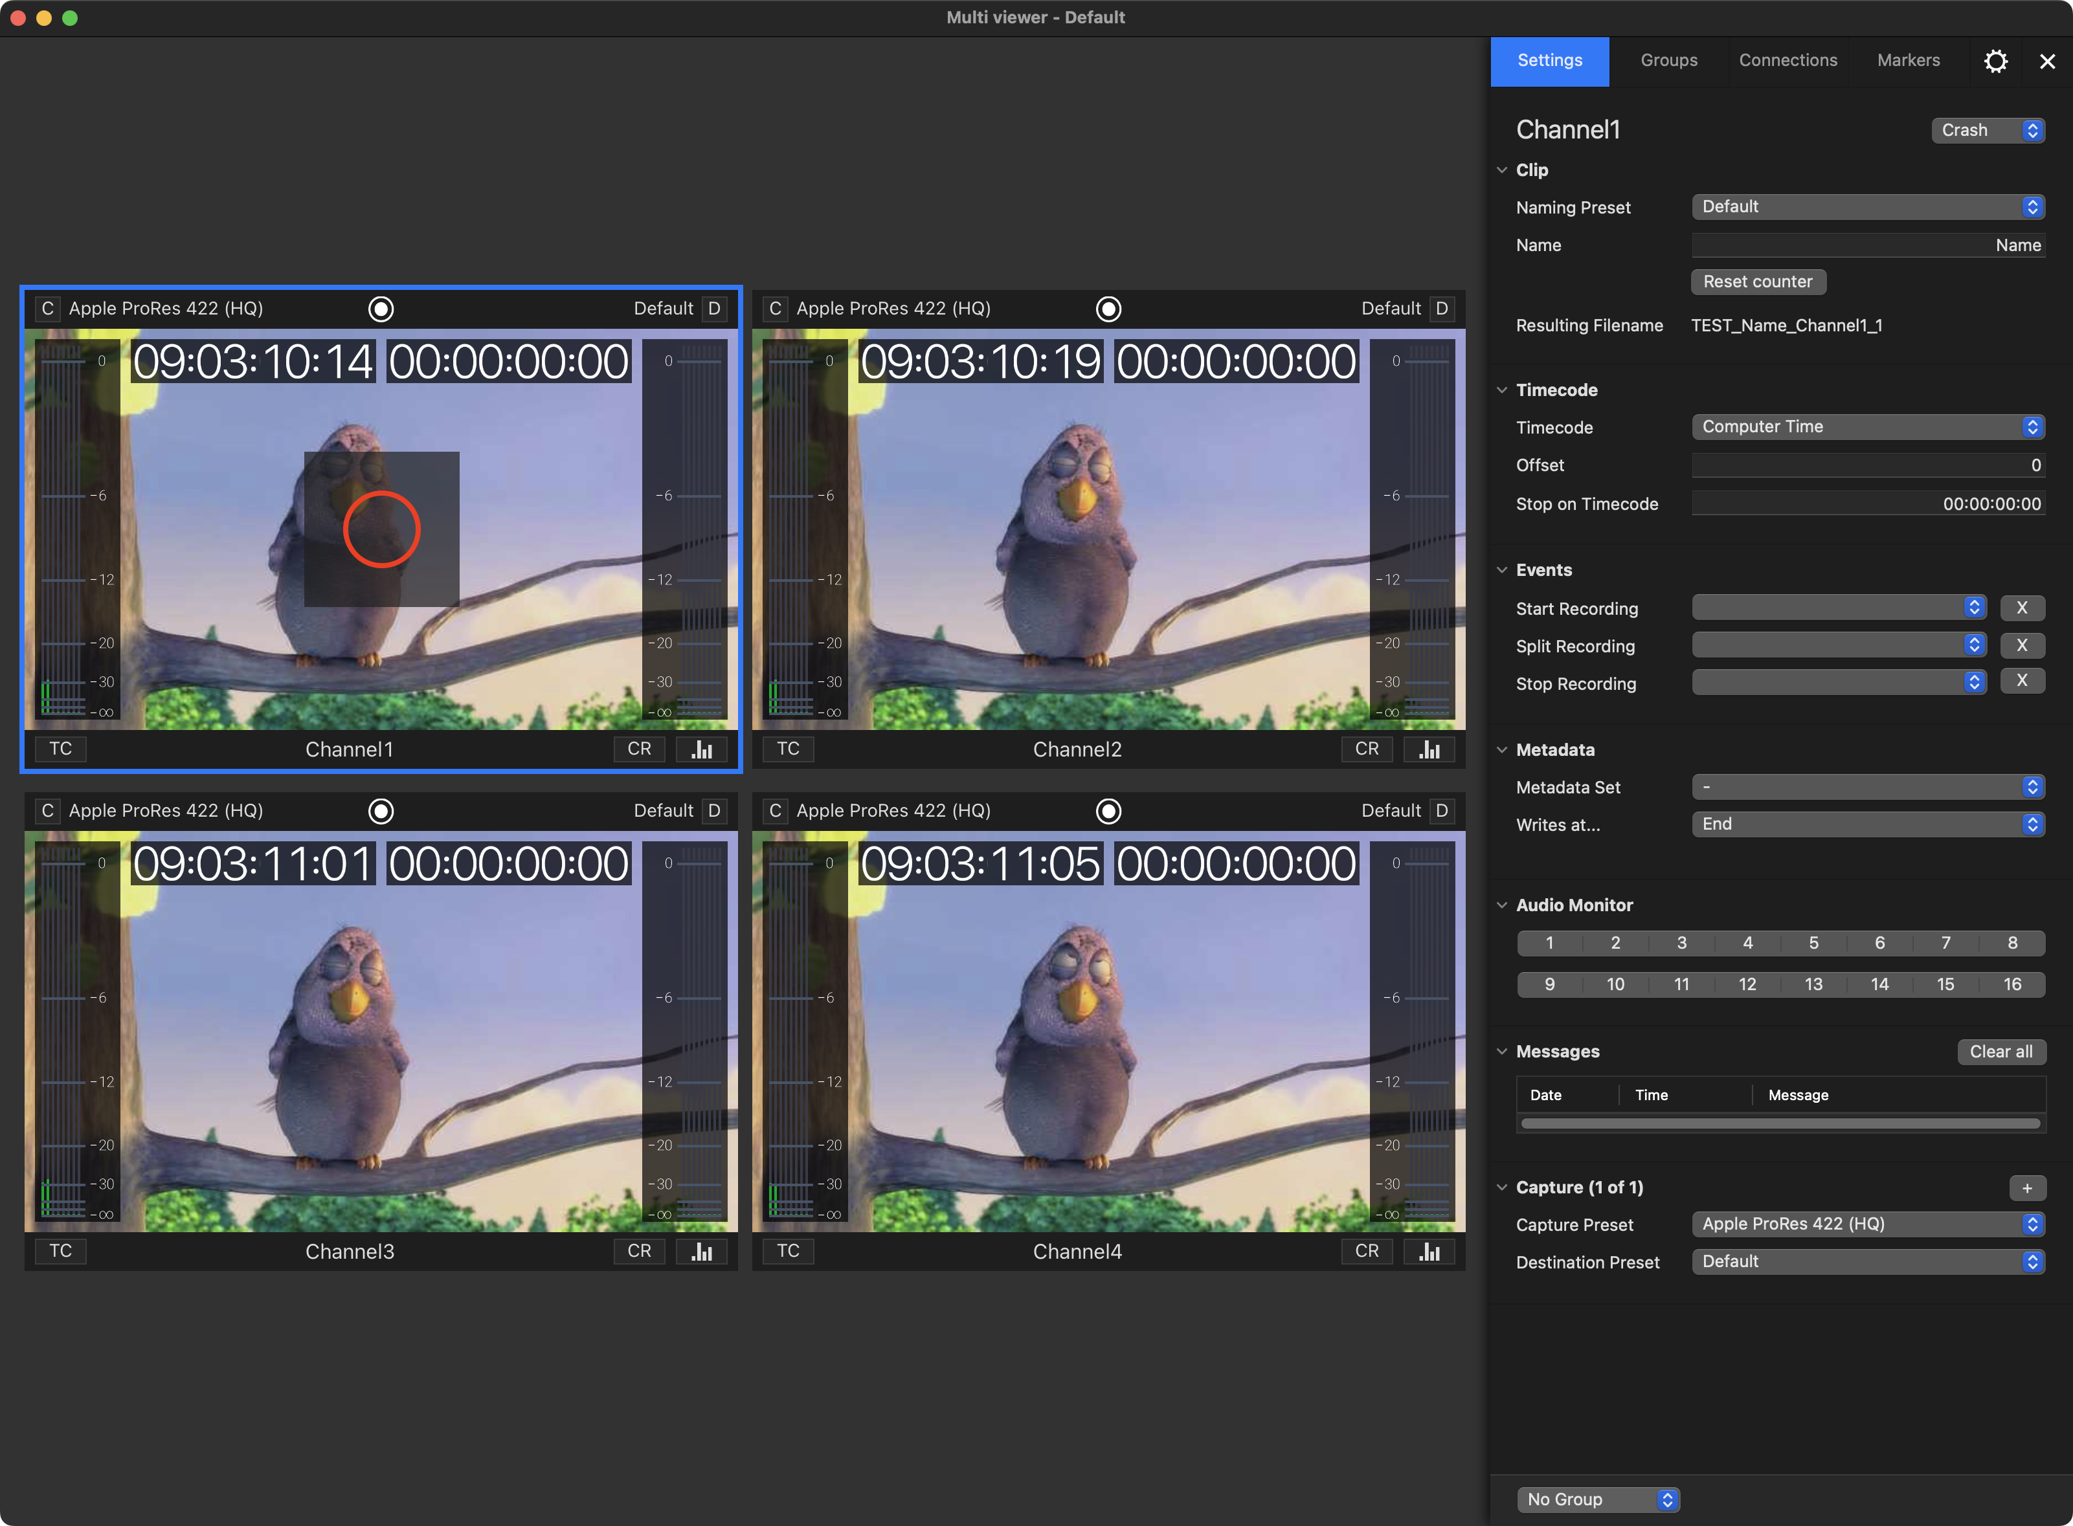
Task: Click the C capture icon on Channel2
Action: [774, 309]
